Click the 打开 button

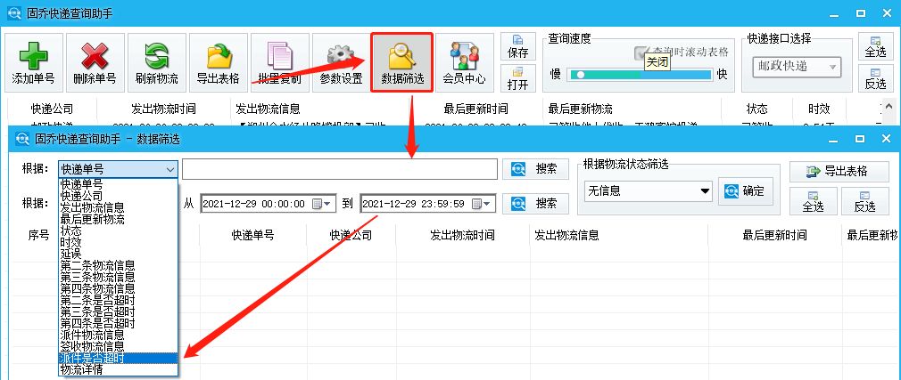point(517,78)
